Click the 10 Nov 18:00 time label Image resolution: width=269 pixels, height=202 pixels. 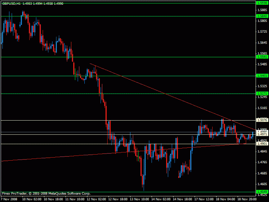click(x=53, y=199)
